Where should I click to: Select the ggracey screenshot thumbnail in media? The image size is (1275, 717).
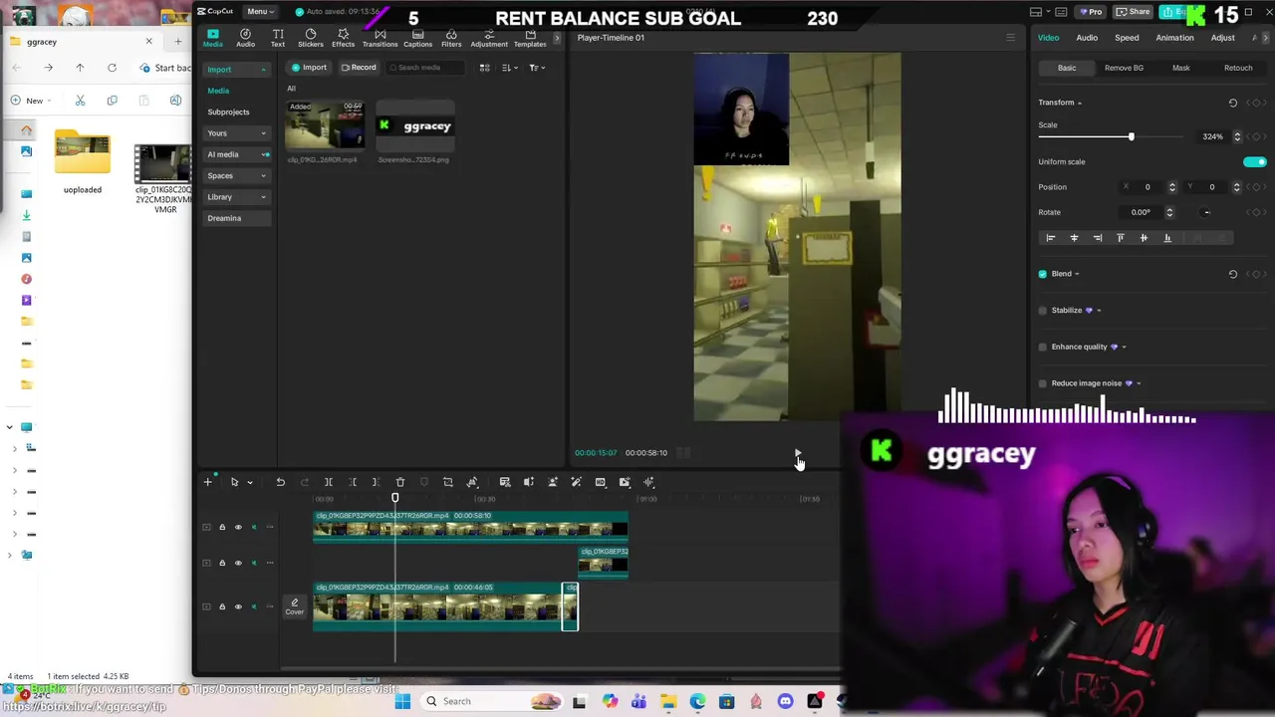[x=414, y=126]
